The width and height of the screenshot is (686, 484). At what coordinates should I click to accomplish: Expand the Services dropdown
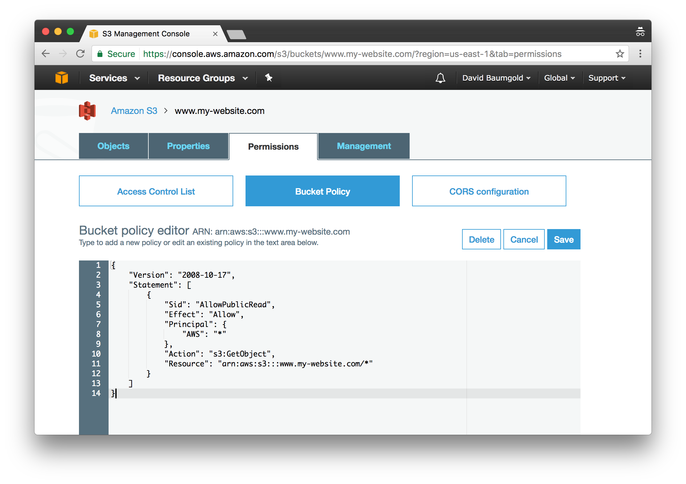(114, 78)
